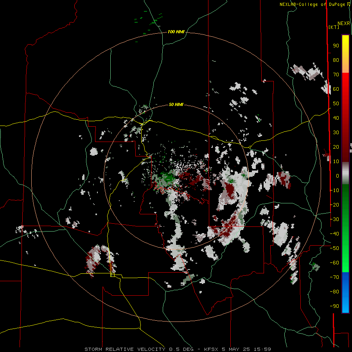
Task: Click the positive 70 knot scale label
Action: 336,75
